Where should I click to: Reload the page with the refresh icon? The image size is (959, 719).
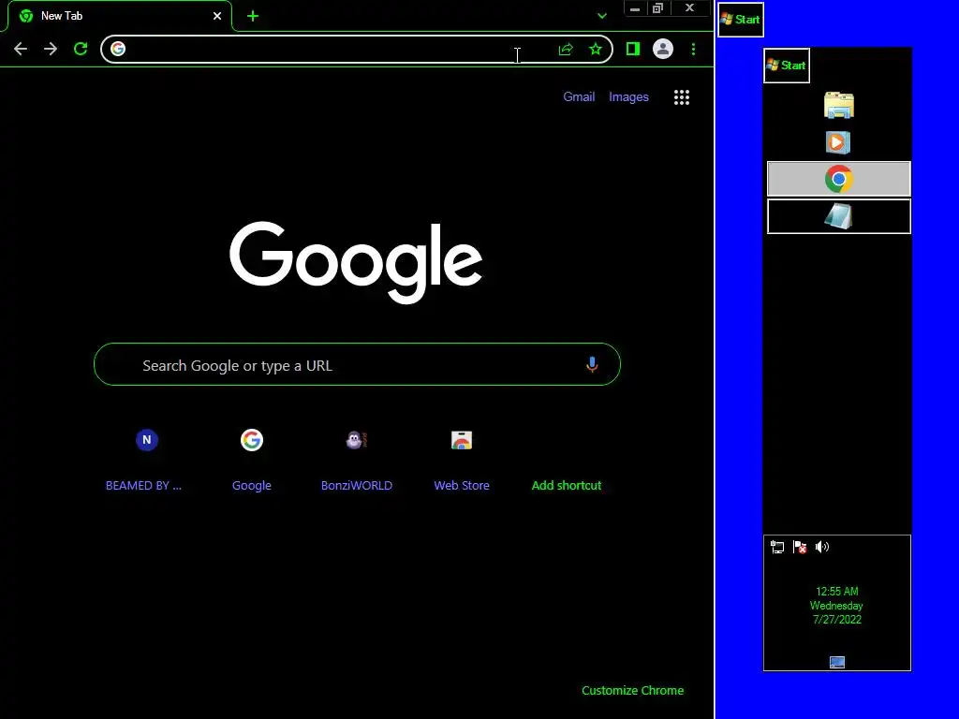point(81,49)
